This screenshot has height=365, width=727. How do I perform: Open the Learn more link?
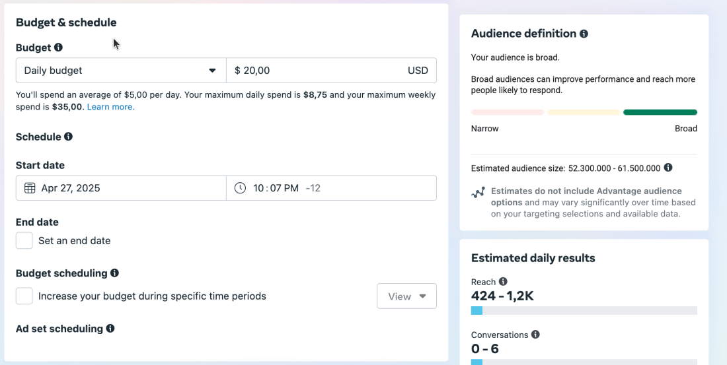click(x=110, y=107)
